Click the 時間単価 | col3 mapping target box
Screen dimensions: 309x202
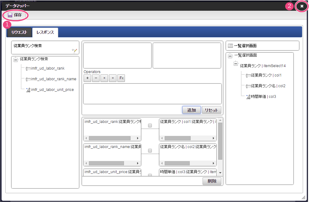[188, 172]
